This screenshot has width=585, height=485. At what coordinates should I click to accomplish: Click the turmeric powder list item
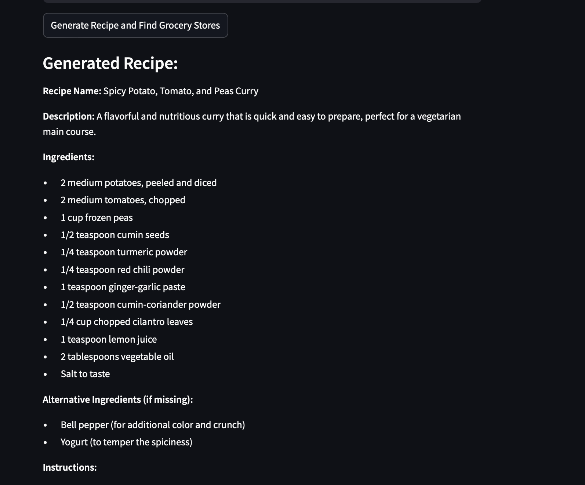click(x=124, y=252)
